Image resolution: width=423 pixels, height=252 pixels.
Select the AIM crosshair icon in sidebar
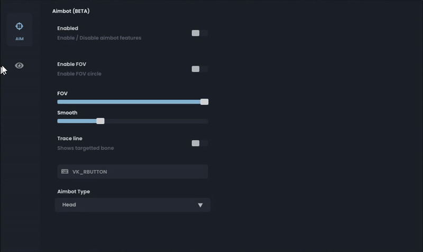point(19,26)
